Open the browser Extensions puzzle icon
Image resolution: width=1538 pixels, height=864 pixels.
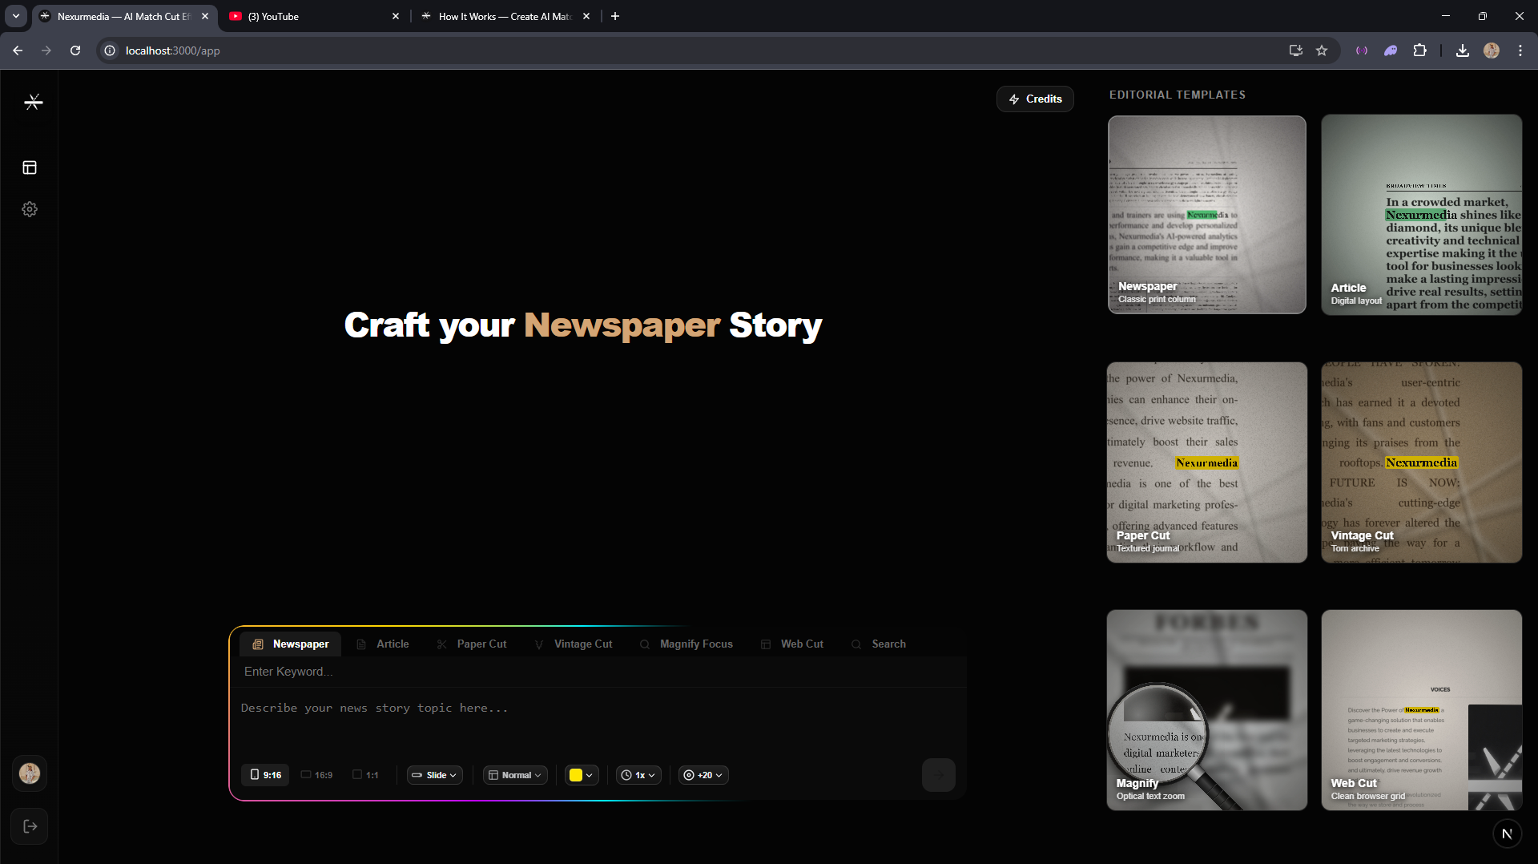[x=1419, y=50]
